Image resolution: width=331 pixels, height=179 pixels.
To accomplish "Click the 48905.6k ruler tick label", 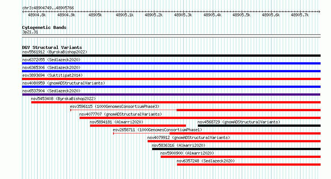I will [x=271, y=15].
